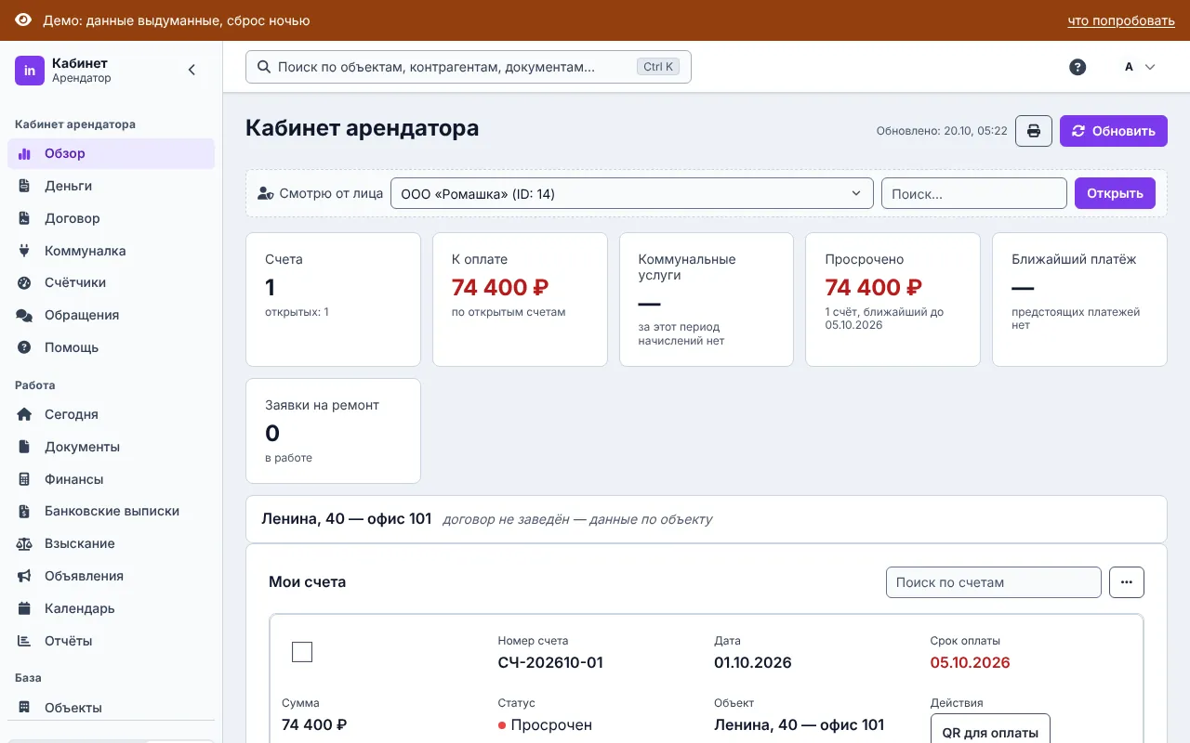This screenshot has height=743, width=1190.
Task: Click the Поиск по счетам field
Action: pos(994,582)
